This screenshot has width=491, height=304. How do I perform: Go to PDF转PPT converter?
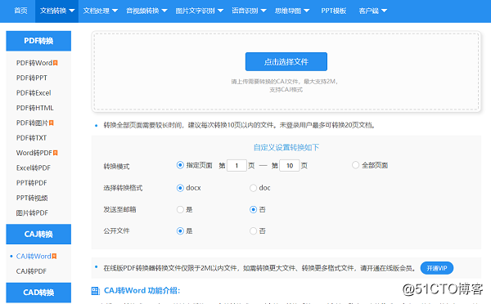click(32, 78)
